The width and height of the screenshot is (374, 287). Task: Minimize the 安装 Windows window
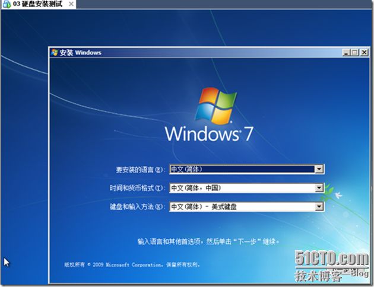[x=346, y=52]
